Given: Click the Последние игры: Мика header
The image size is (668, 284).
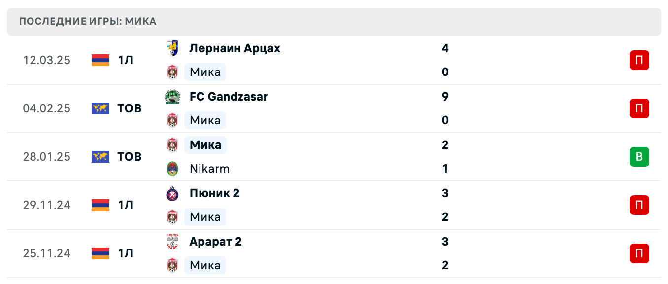Looking at the screenshot, I should point(88,21).
